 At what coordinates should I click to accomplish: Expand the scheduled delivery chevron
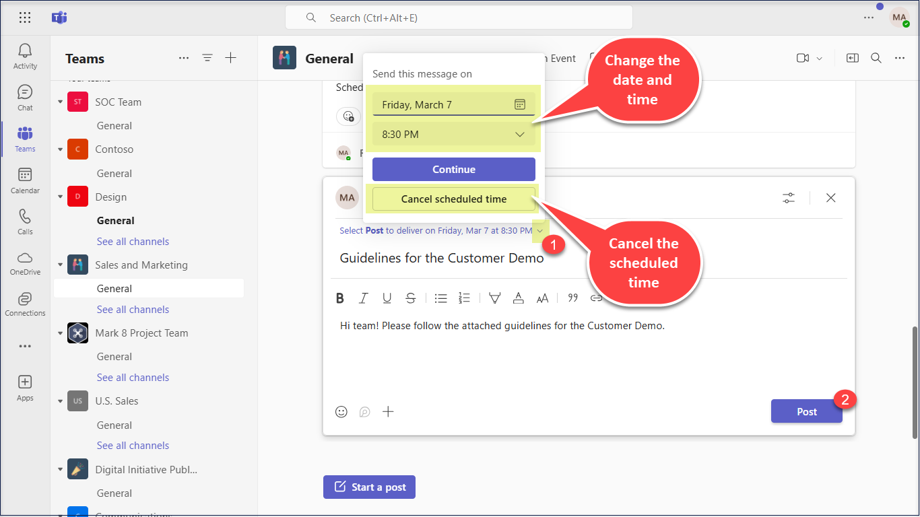pyautogui.click(x=539, y=231)
